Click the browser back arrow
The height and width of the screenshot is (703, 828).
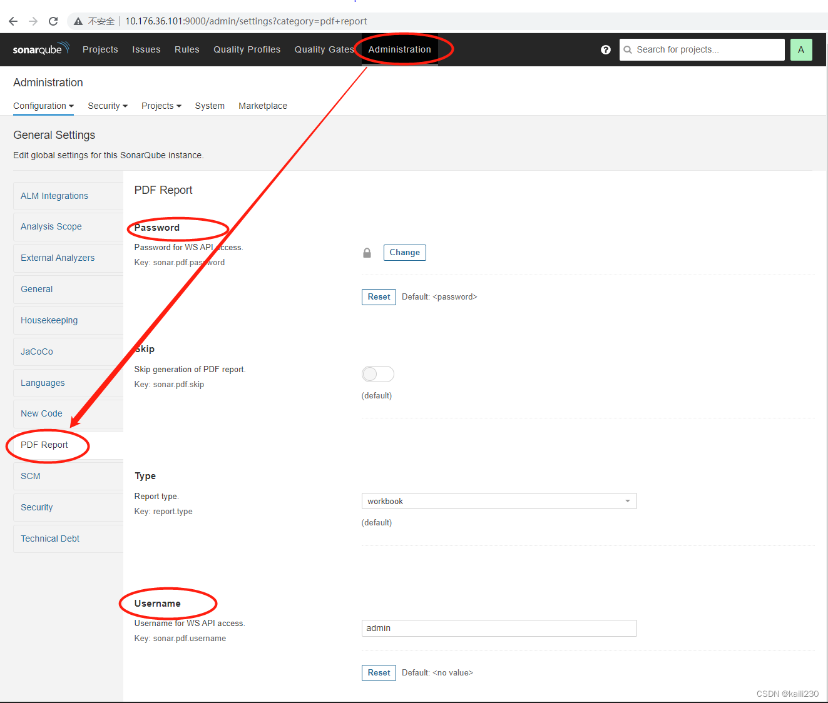point(13,21)
